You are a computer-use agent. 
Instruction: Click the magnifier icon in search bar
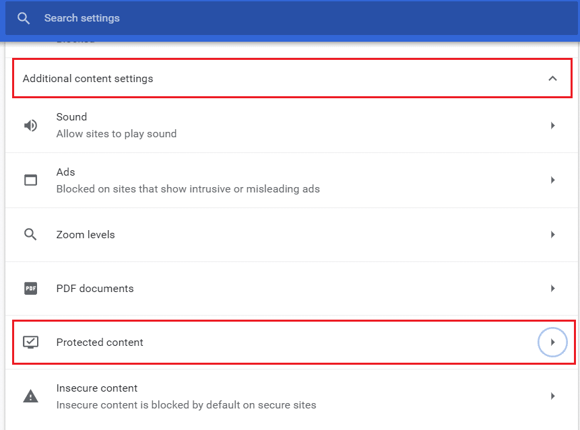tap(24, 18)
